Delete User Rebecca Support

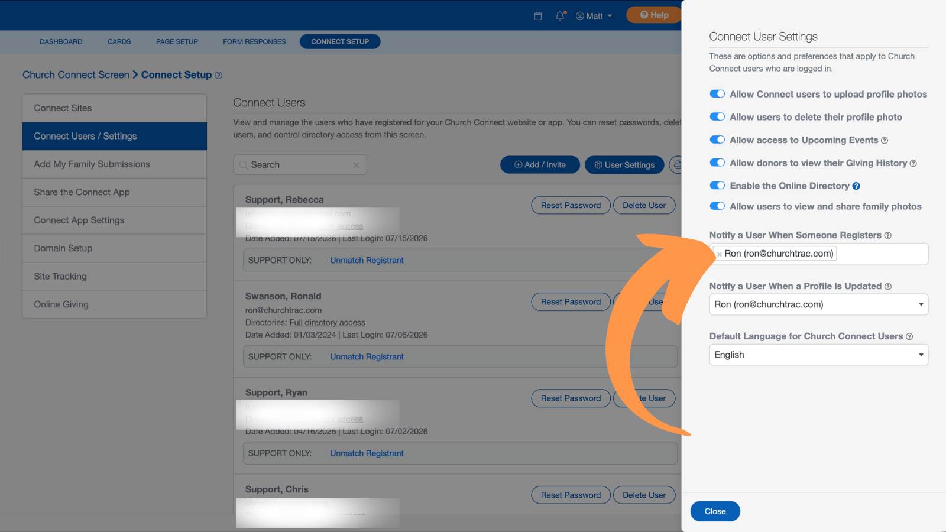pos(644,205)
